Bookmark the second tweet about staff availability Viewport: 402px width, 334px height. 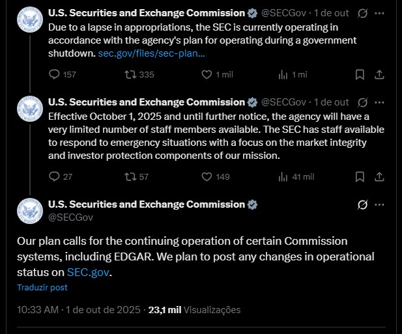(359, 176)
